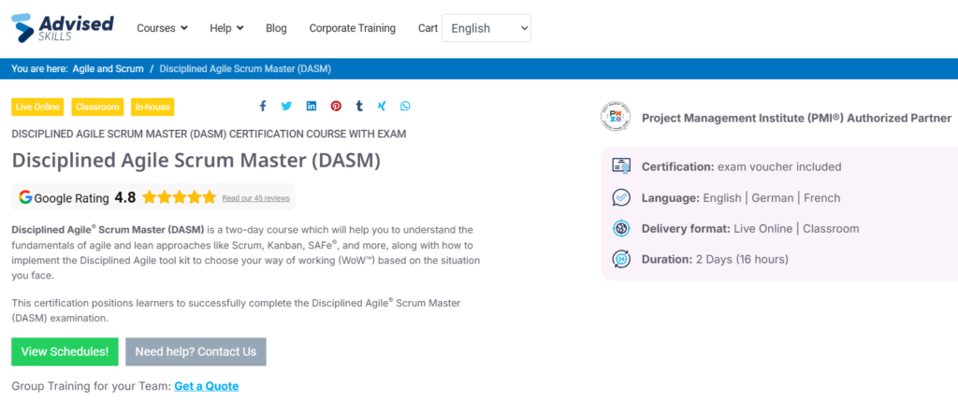Share page on LinkedIn

(x=312, y=107)
